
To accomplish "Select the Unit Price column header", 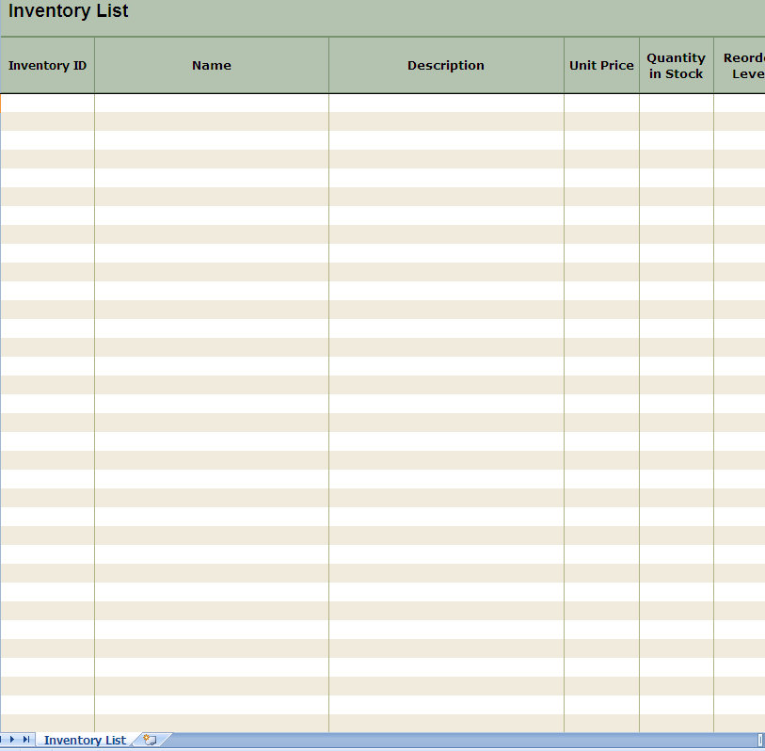I will [x=601, y=65].
